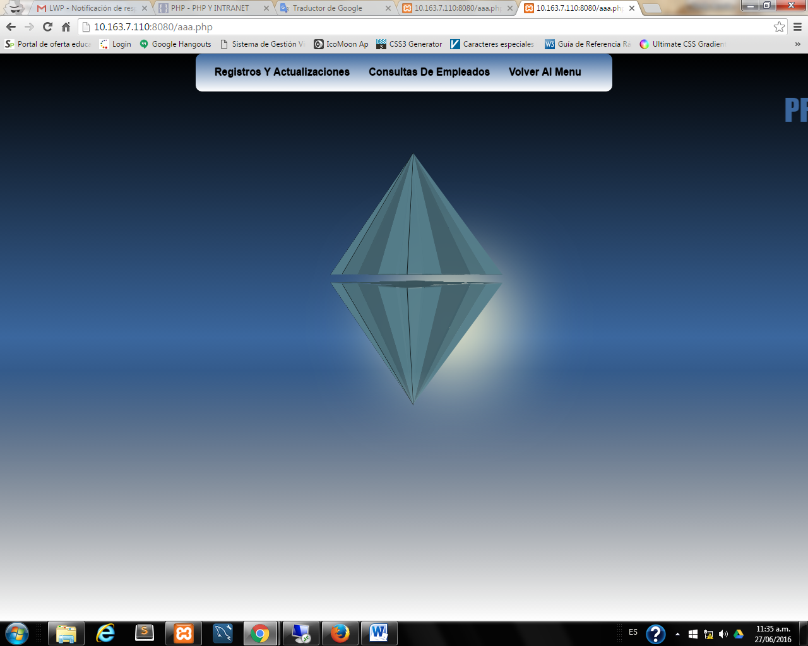This screenshot has height=646, width=808.
Task: Open XAMPP control panel from the taskbar
Action: (183, 634)
